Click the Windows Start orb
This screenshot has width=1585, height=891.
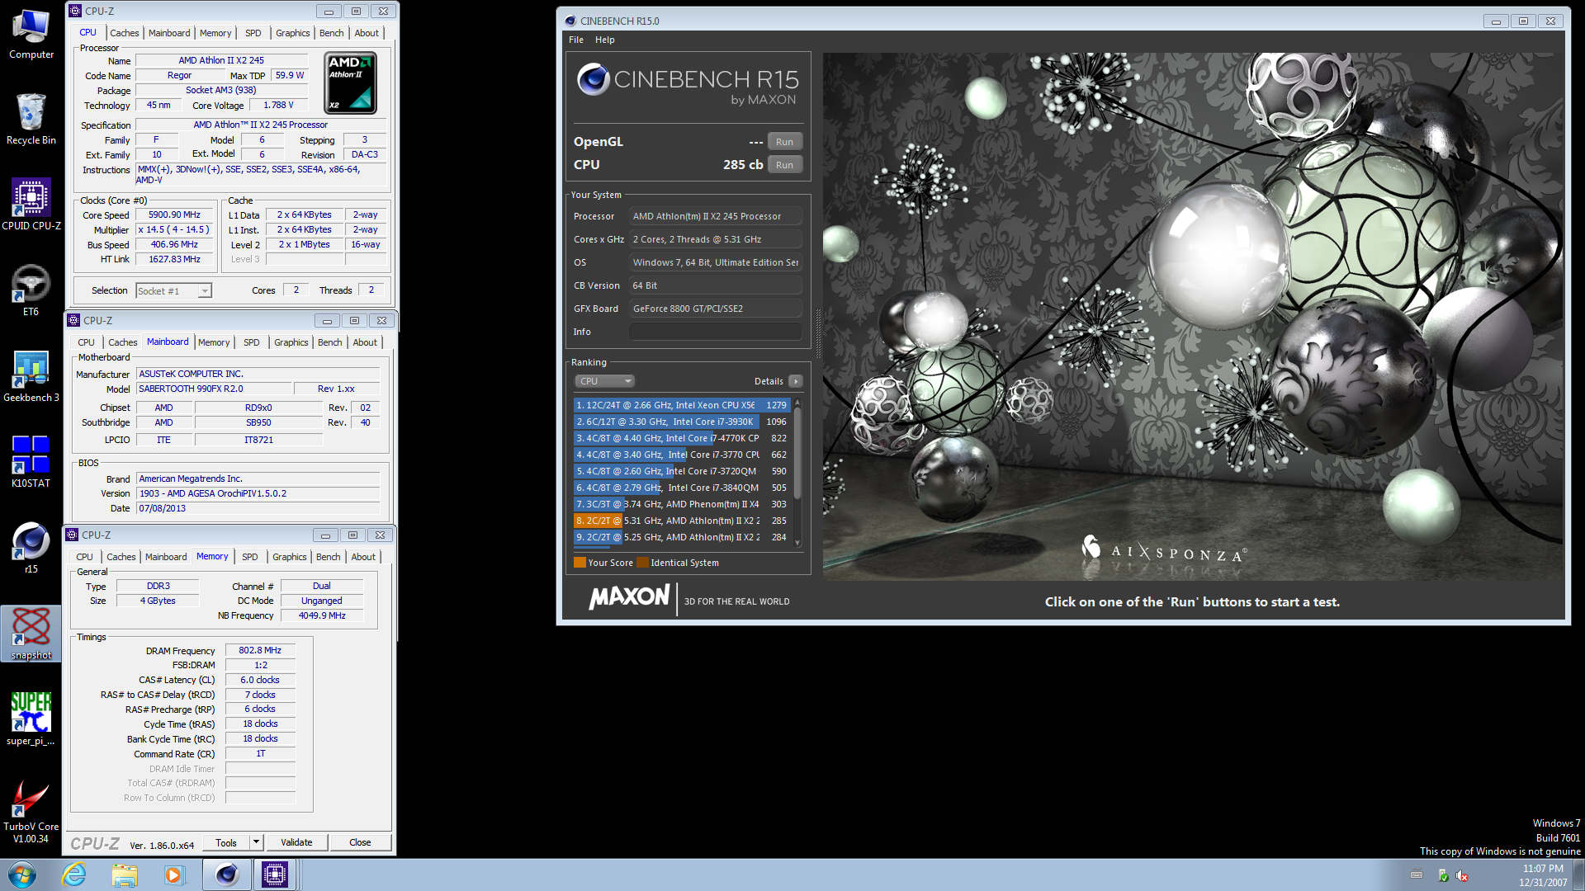pyautogui.click(x=22, y=874)
